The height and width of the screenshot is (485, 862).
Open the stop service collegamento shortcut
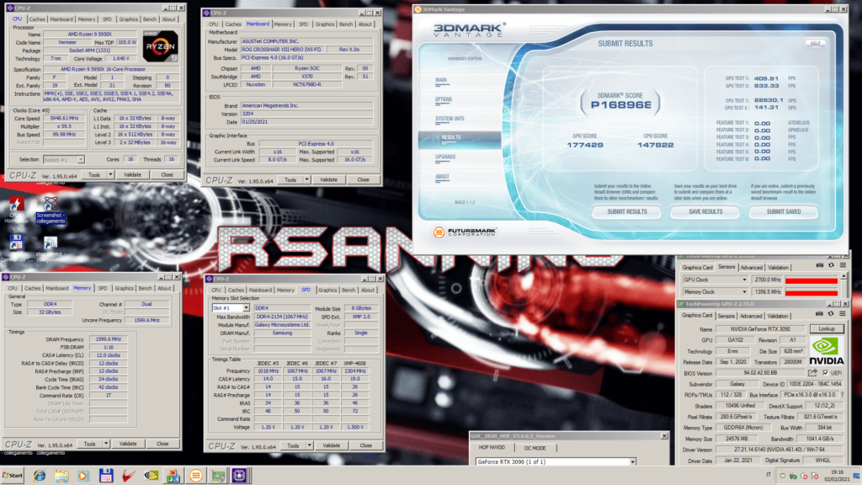coord(51,247)
